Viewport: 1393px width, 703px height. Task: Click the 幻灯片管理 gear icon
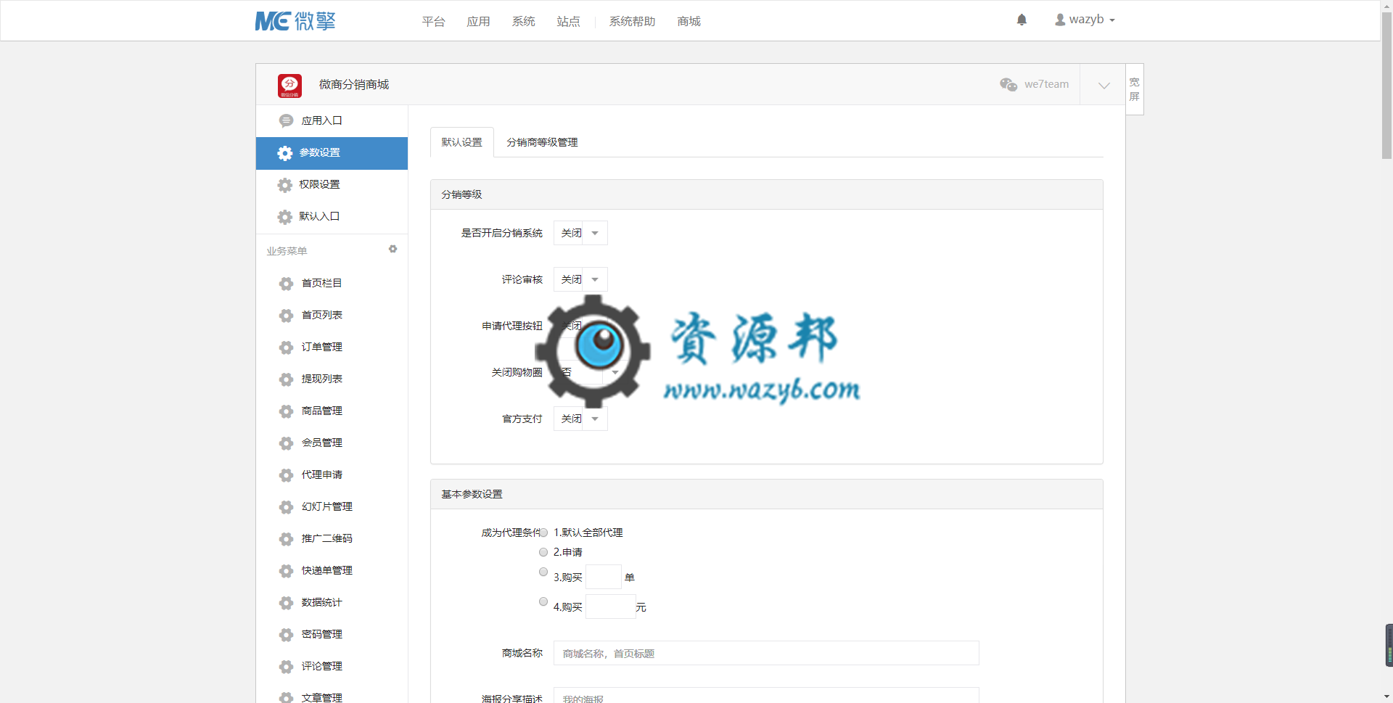click(x=286, y=507)
